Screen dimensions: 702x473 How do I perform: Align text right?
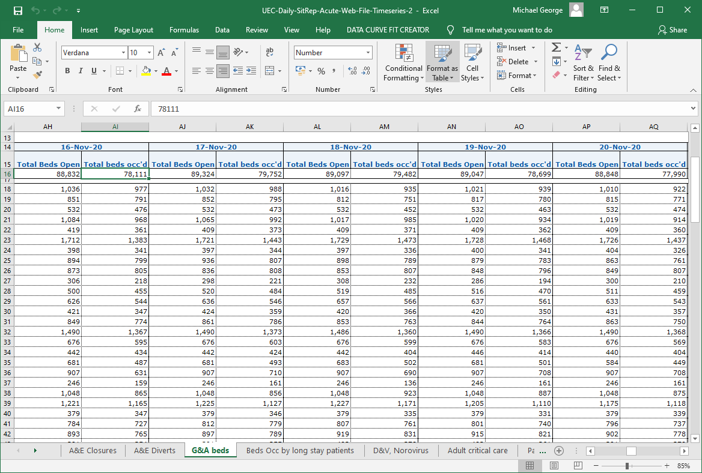[x=222, y=71]
